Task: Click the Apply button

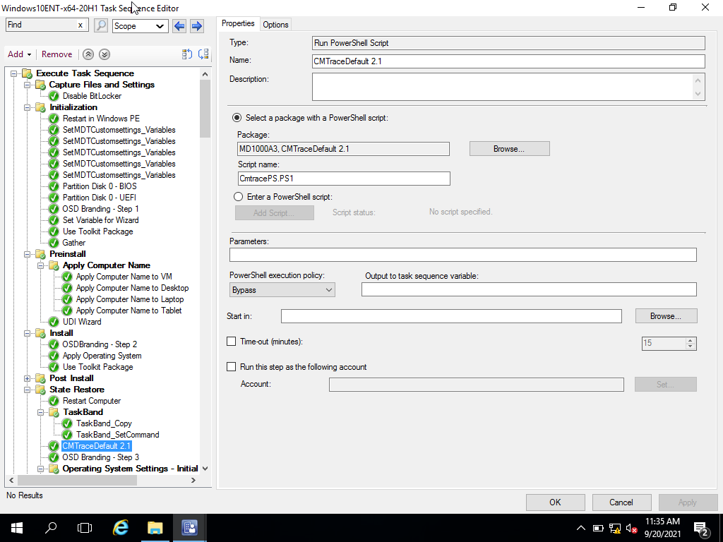Action: click(x=688, y=502)
